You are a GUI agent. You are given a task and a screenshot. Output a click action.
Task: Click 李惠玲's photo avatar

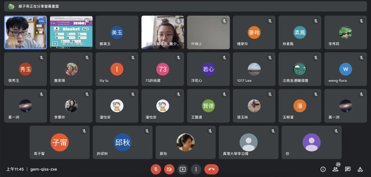71,105
